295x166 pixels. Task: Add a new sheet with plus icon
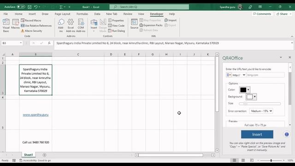[44, 155]
